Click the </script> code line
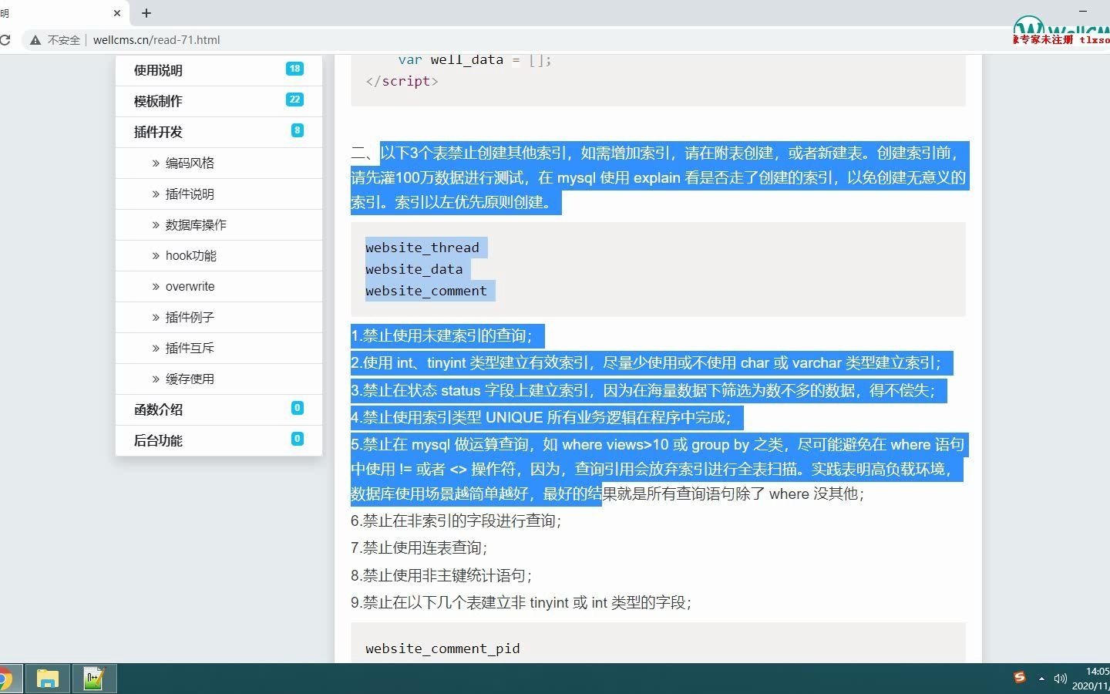1110x694 pixels. (x=402, y=81)
